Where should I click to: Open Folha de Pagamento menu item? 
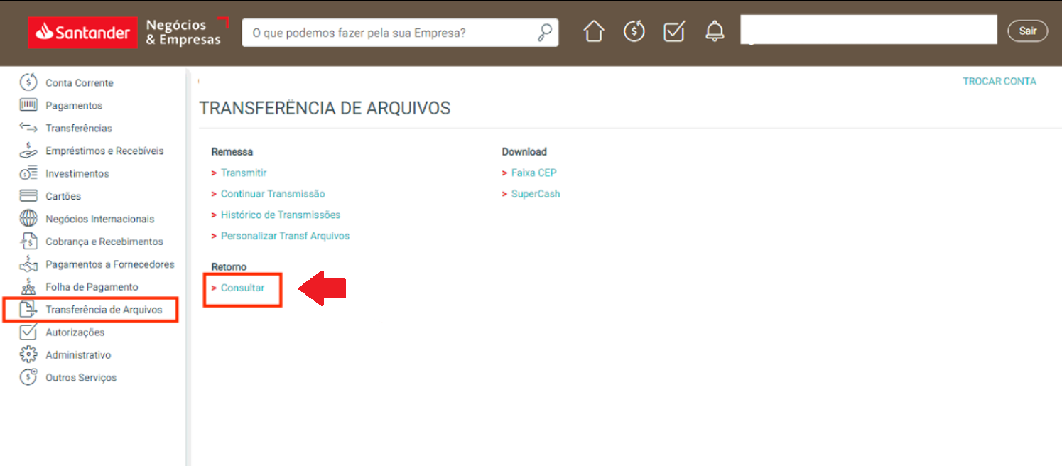[x=92, y=287]
